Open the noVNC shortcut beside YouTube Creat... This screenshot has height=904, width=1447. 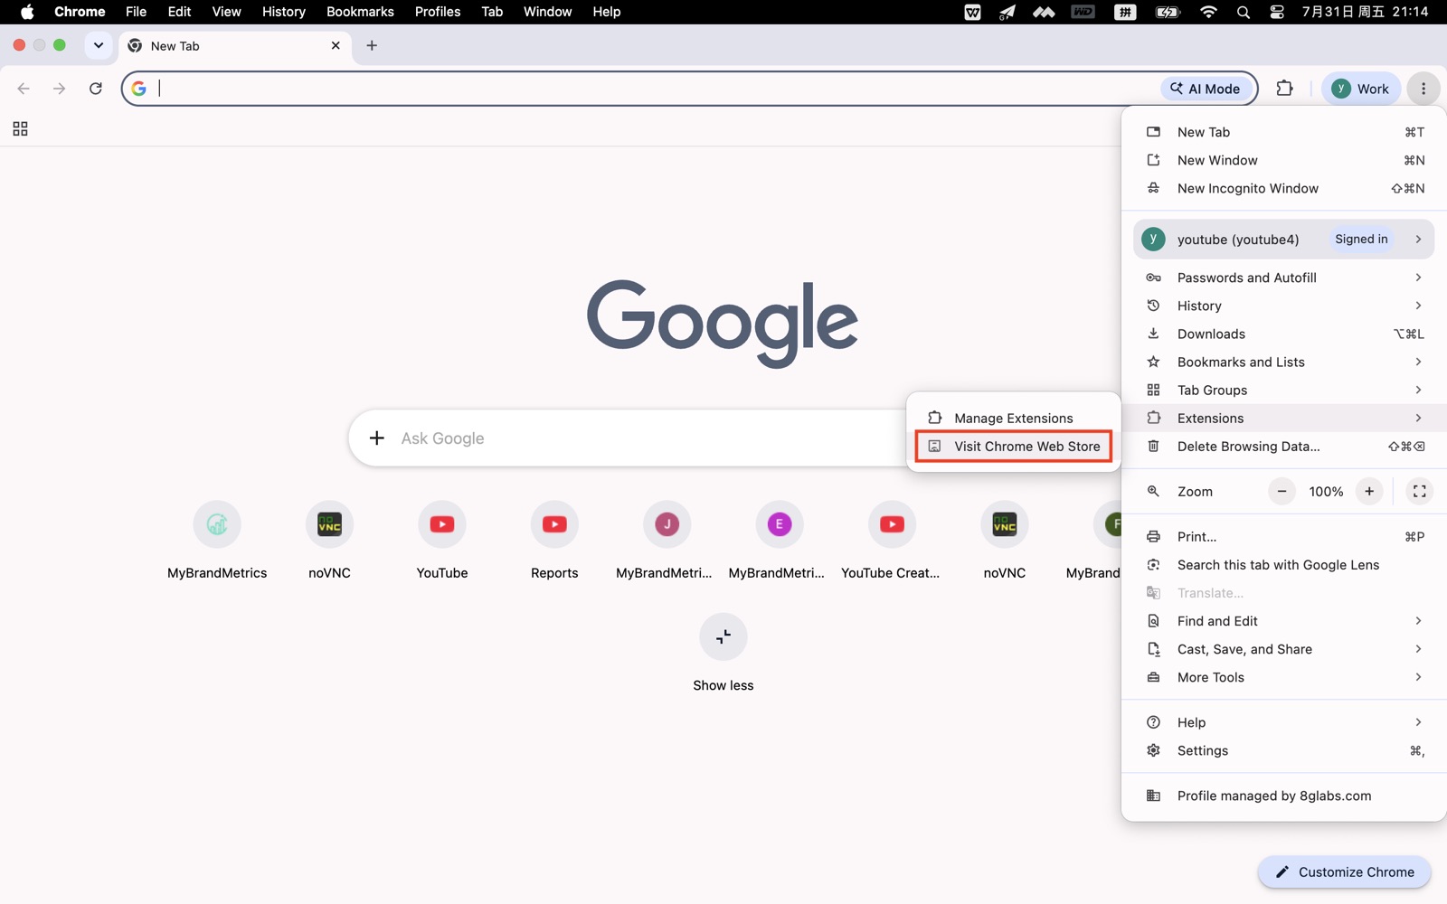[x=1005, y=541]
